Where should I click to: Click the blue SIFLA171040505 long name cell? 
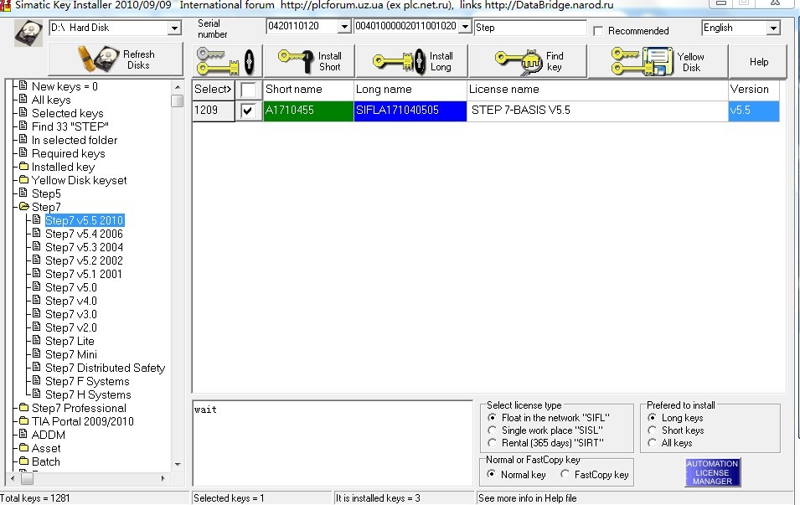[410, 111]
